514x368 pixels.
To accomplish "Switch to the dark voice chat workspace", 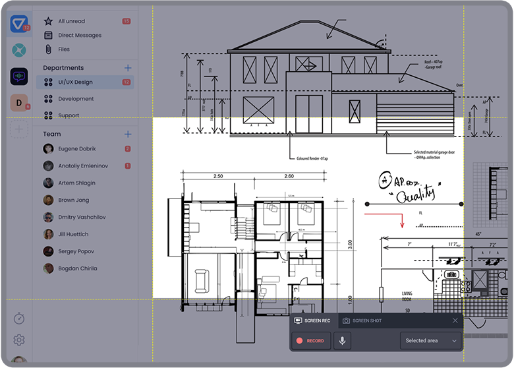I will [x=19, y=76].
